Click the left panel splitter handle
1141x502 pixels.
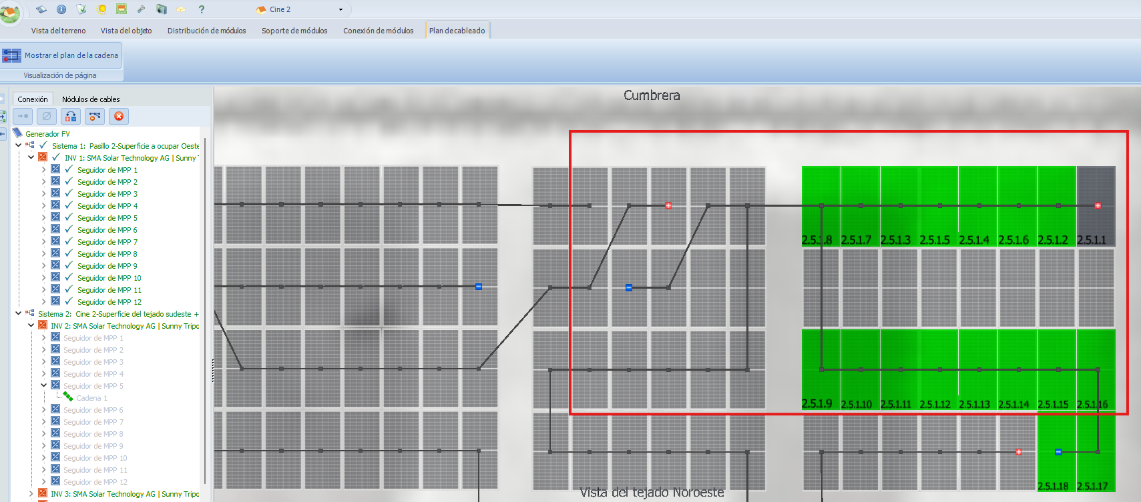click(213, 371)
